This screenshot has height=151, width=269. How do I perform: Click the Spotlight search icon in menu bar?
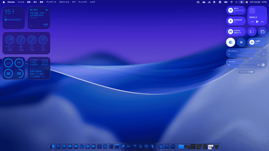pyautogui.click(x=236, y=2)
